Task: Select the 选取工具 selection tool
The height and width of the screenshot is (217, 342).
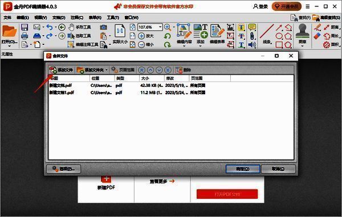Action: 79,36
